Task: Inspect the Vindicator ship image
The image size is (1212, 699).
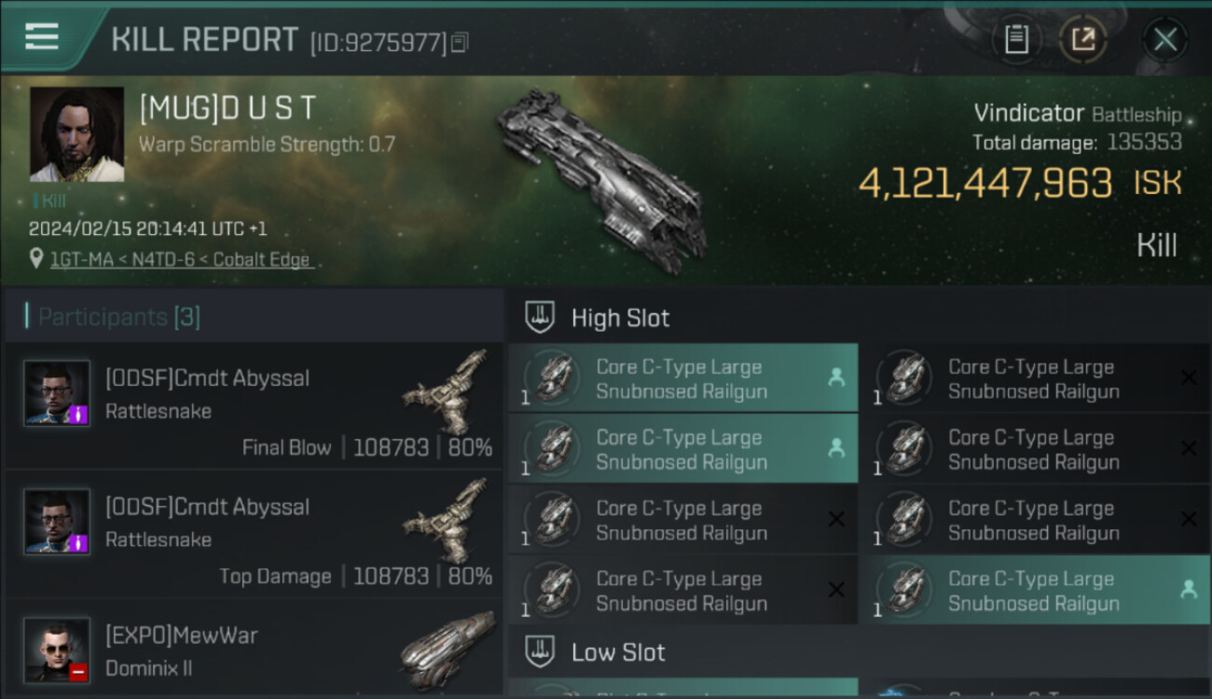Action: pyautogui.click(x=601, y=177)
